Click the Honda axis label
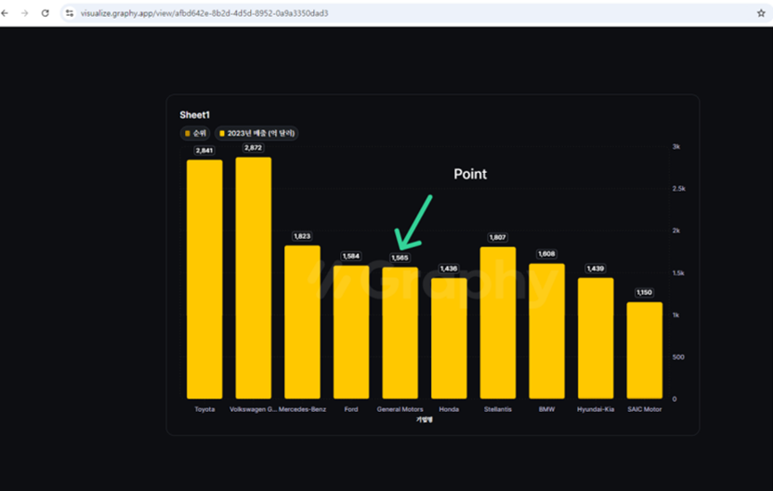The width and height of the screenshot is (773, 491). 449,409
